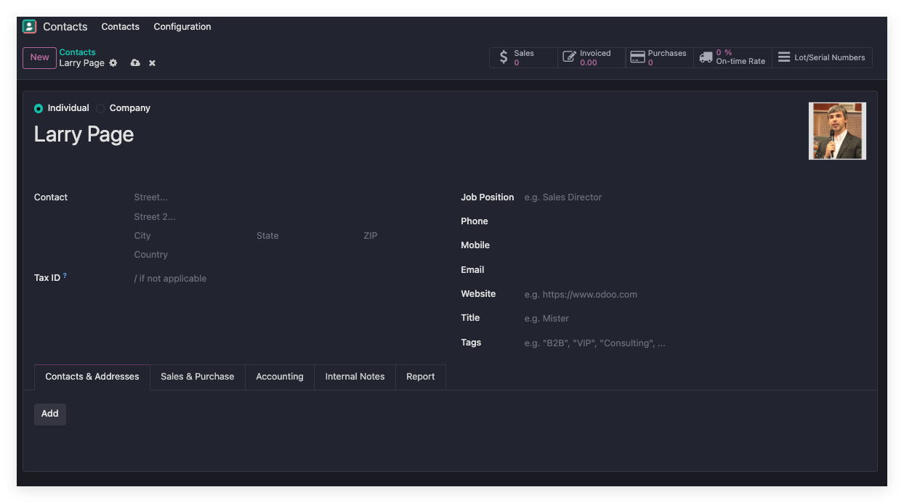Viewport: 904px width, 503px height.
Task: Switch to the Internal Notes tab
Action: click(x=355, y=377)
